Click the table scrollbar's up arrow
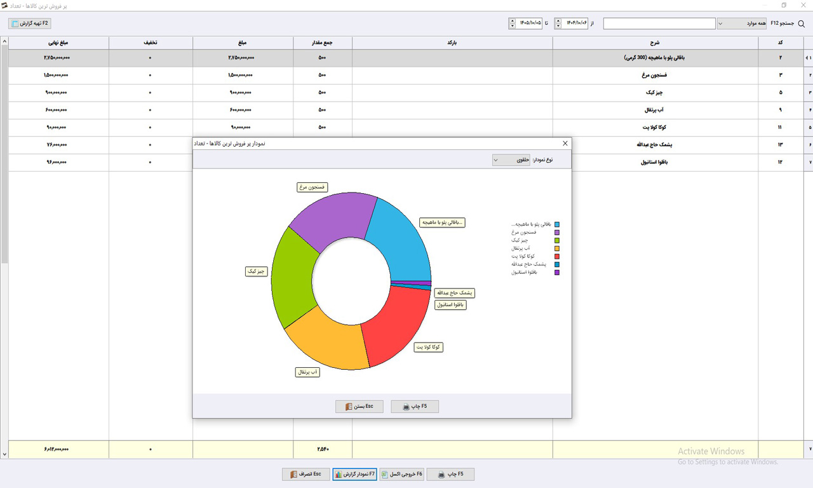The width and height of the screenshot is (813, 488). (x=4, y=42)
